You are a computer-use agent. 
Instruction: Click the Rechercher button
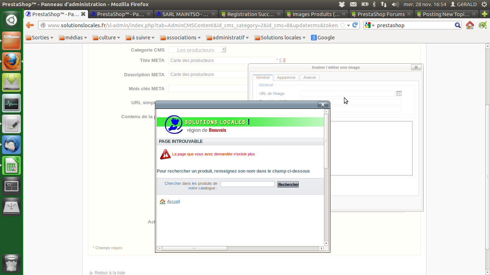click(x=288, y=184)
